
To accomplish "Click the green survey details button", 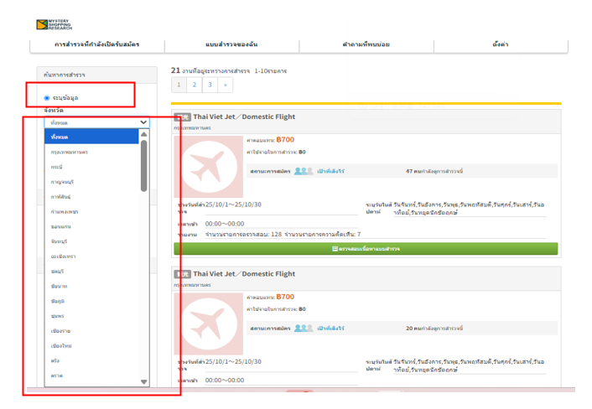I will pyautogui.click(x=366, y=249).
